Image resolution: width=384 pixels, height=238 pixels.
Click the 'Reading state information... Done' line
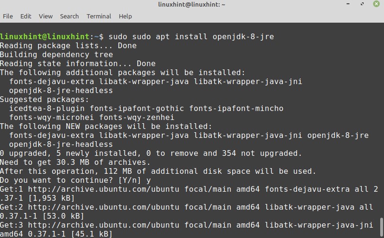(78, 64)
